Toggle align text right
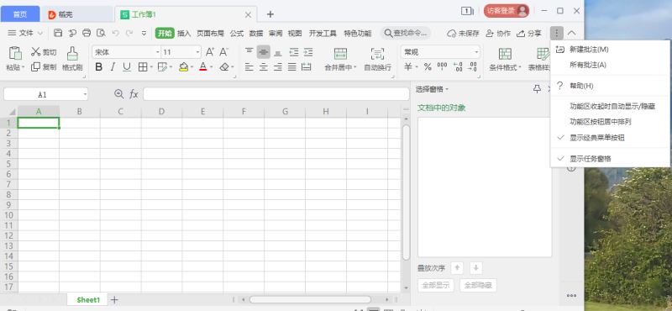The image size is (672, 311). coord(278,67)
